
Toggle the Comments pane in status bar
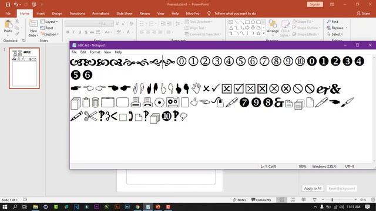point(261,200)
